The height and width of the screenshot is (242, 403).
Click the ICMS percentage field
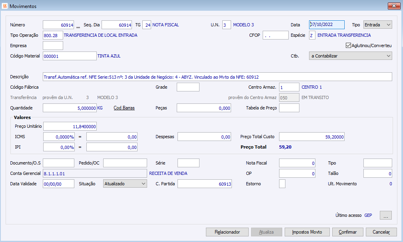tap(59, 137)
